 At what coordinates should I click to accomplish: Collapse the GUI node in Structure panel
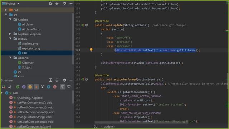(x=2, y=93)
